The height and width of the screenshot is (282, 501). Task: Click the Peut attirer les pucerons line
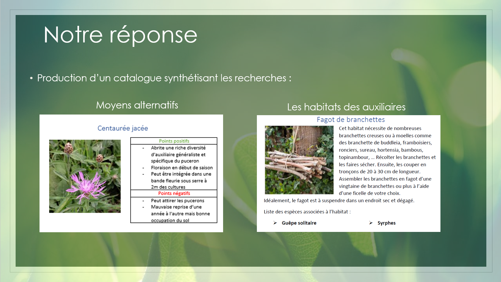(178, 201)
